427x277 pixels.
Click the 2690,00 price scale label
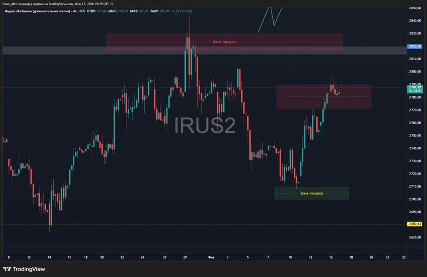coord(415,212)
